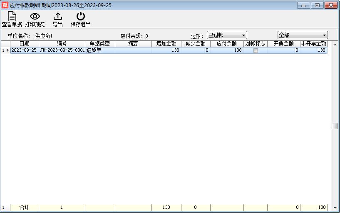The width and height of the screenshot is (340, 213).
Task: Select row with JH-2023-09-25-0001
Action: click(62, 50)
